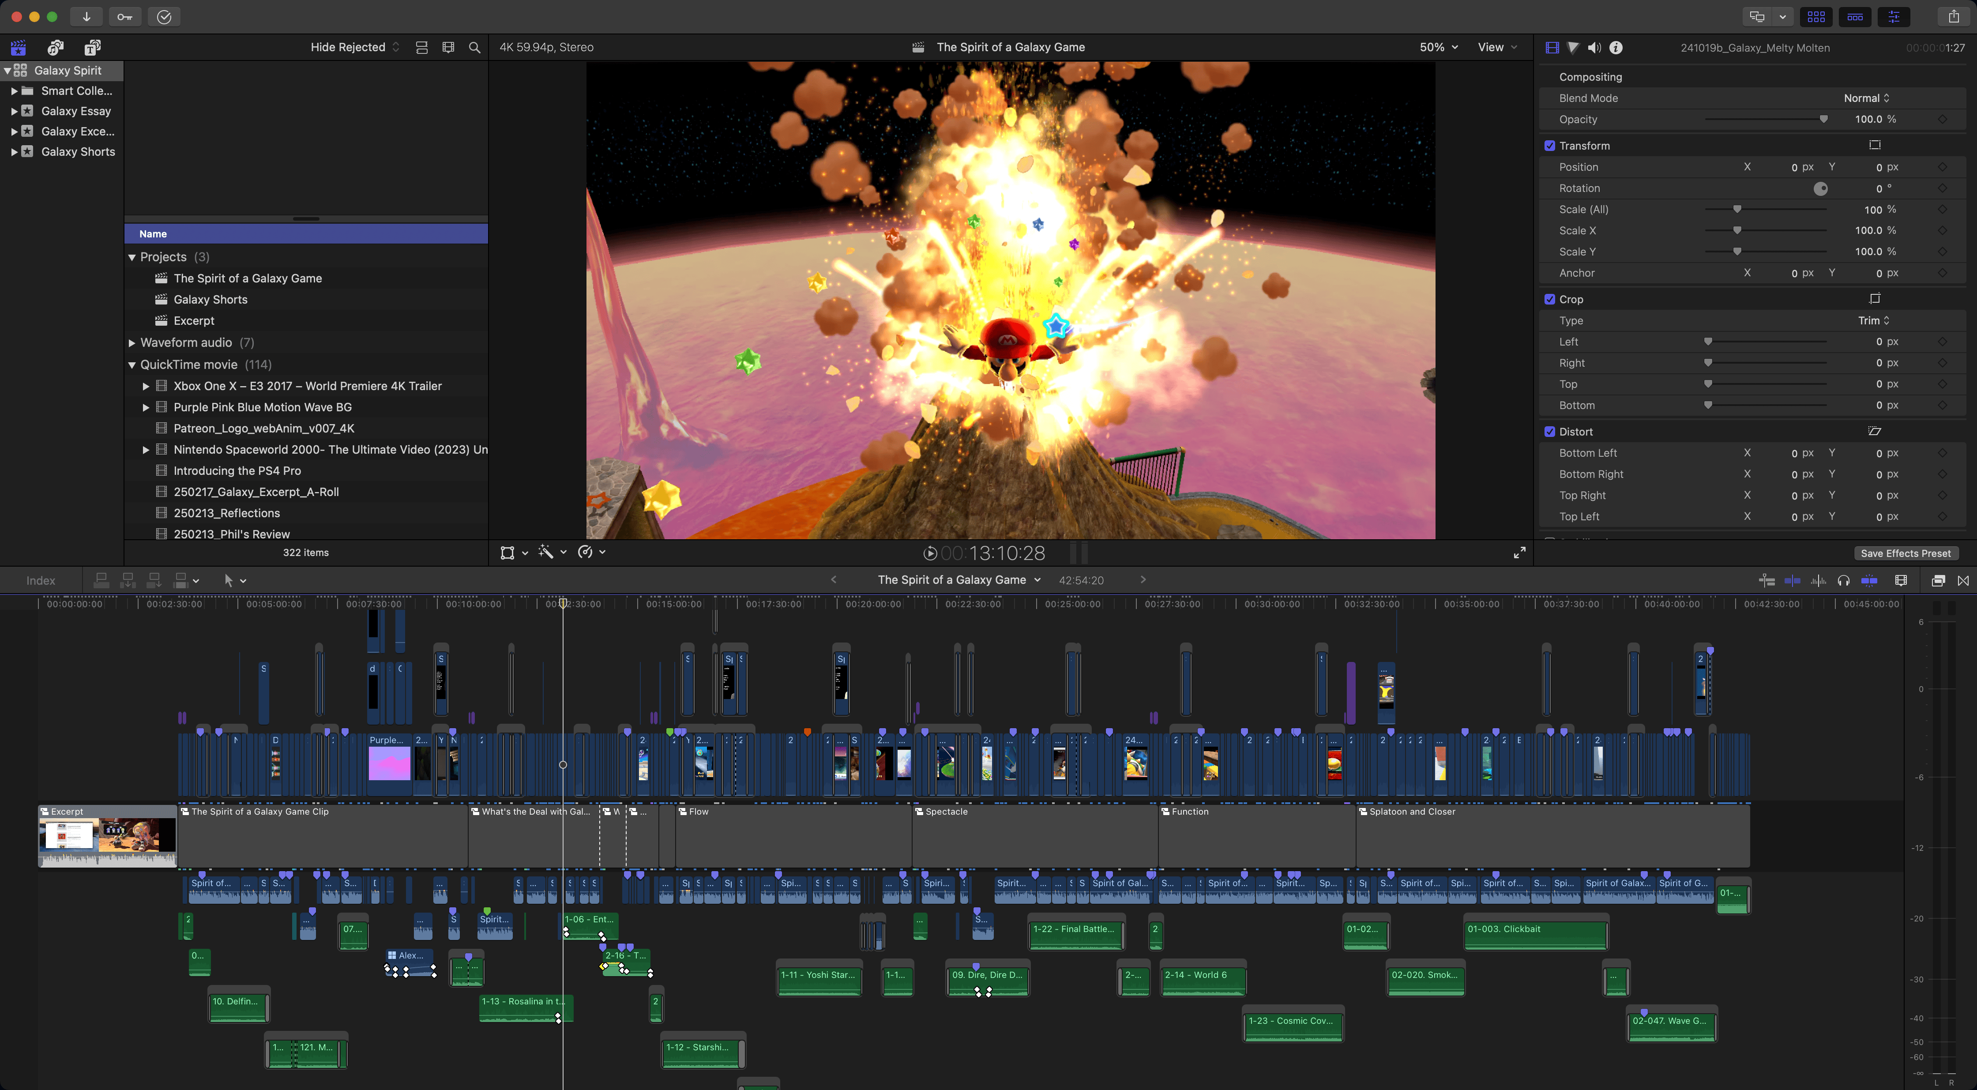Go back using the timeline history arrow

click(x=834, y=579)
